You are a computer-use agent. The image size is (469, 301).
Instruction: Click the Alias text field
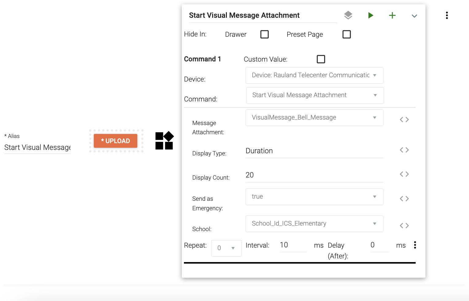pos(37,147)
